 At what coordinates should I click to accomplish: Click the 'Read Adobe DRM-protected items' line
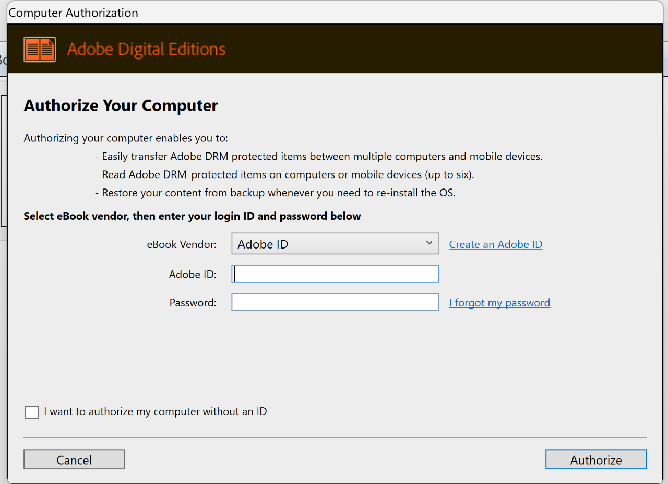[x=284, y=174]
